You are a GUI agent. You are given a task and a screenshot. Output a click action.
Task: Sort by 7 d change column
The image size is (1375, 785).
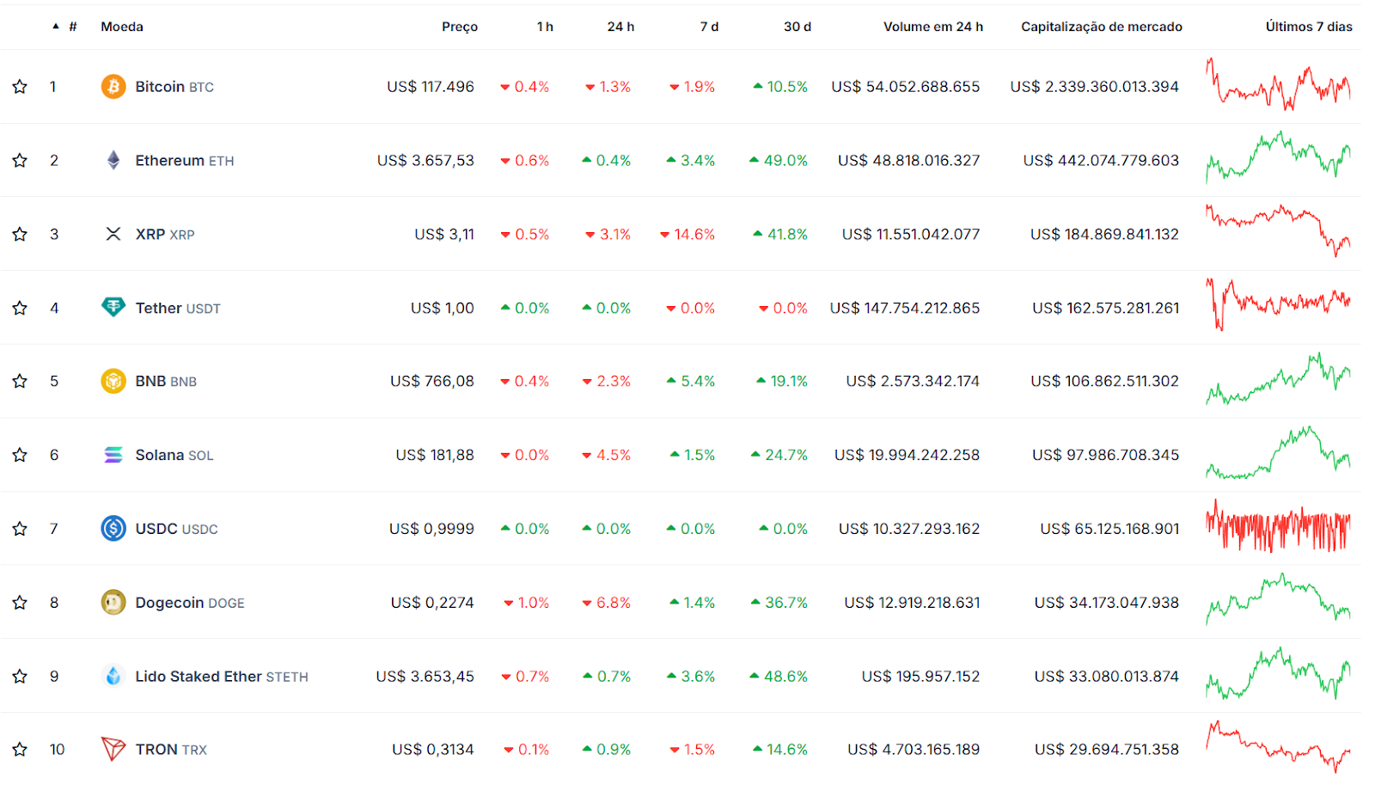pos(709,27)
